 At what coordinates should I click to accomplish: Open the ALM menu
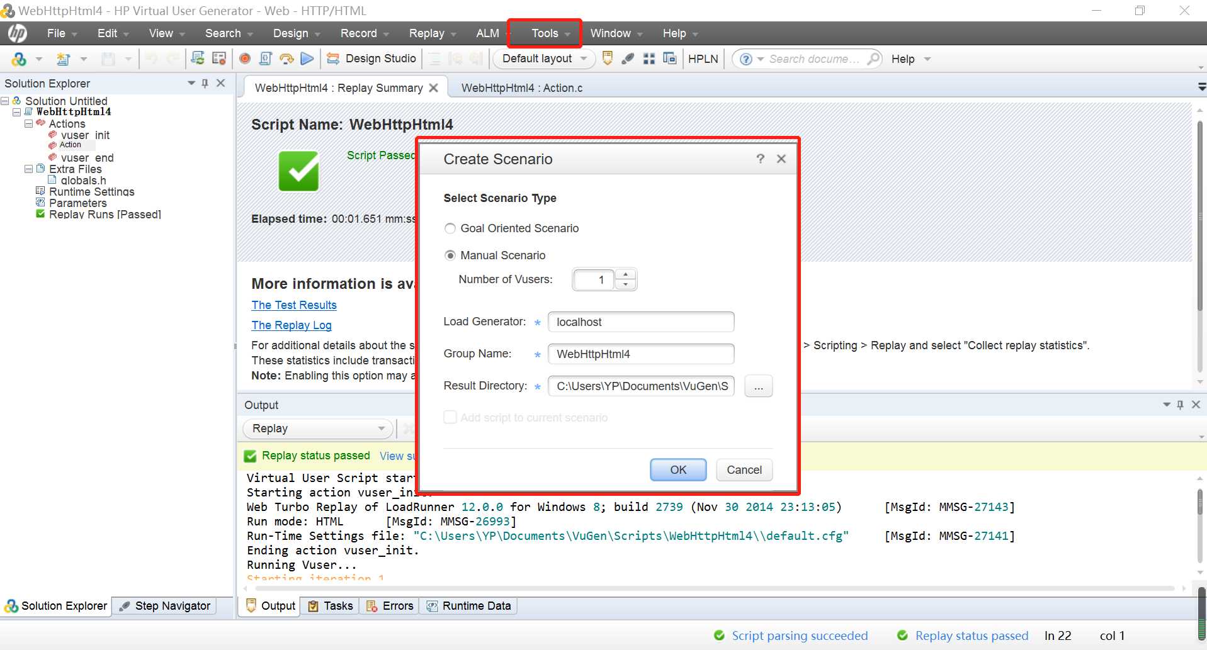488,33
